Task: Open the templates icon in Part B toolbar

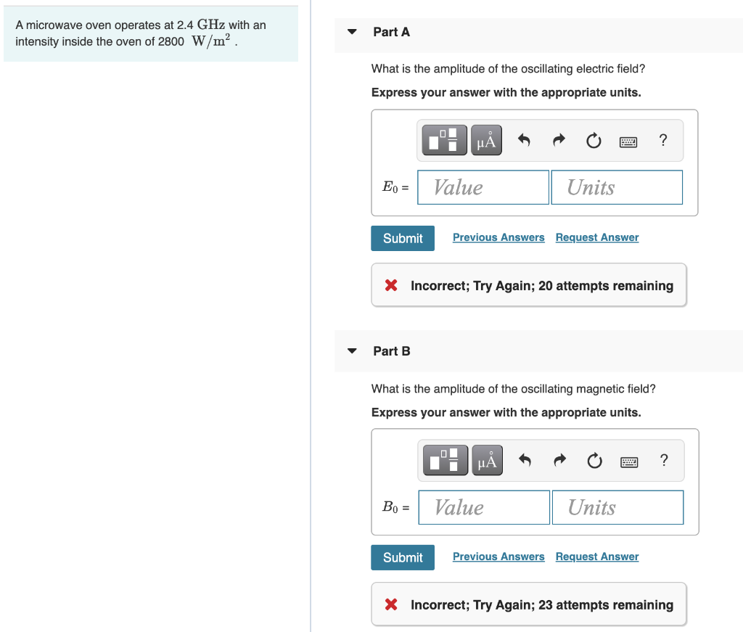Action: 445,460
